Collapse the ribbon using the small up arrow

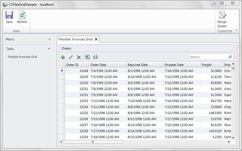point(237,30)
